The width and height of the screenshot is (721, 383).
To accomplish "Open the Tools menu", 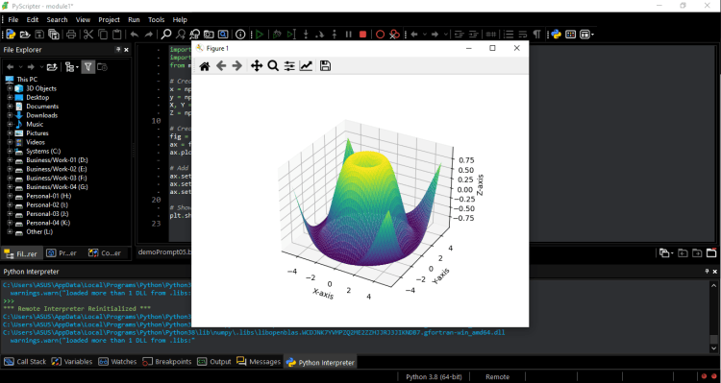I will tap(157, 20).
